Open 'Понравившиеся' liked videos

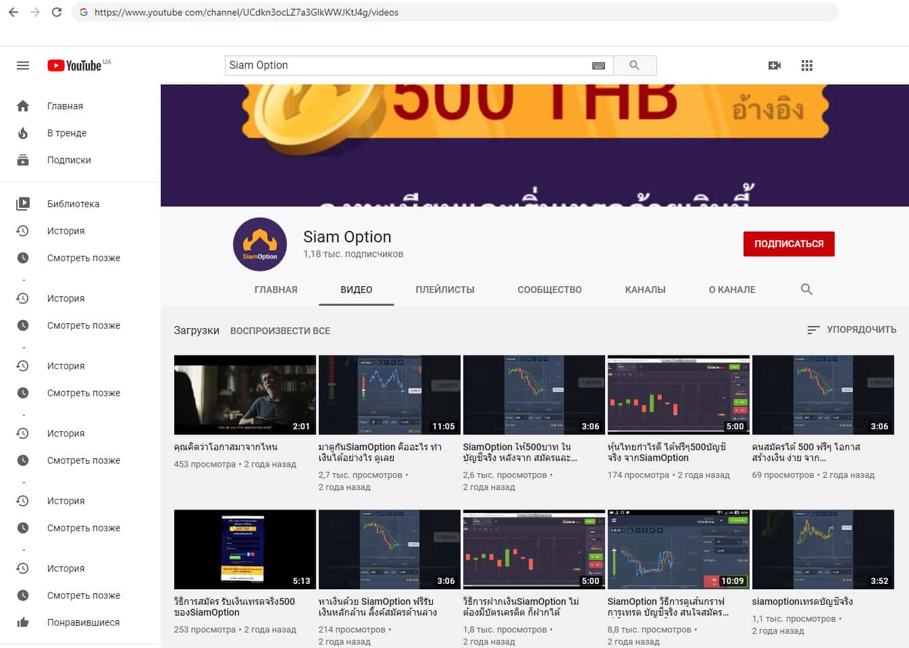pyautogui.click(x=83, y=622)
